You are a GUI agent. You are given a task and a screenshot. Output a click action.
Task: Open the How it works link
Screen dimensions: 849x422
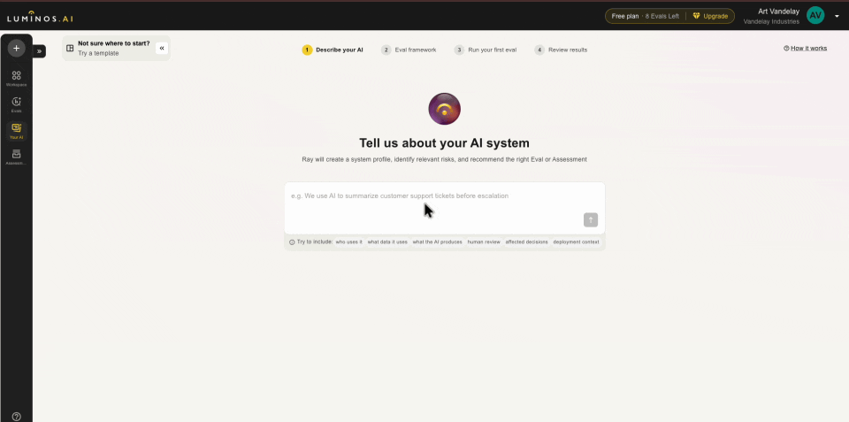pos(805,48)
